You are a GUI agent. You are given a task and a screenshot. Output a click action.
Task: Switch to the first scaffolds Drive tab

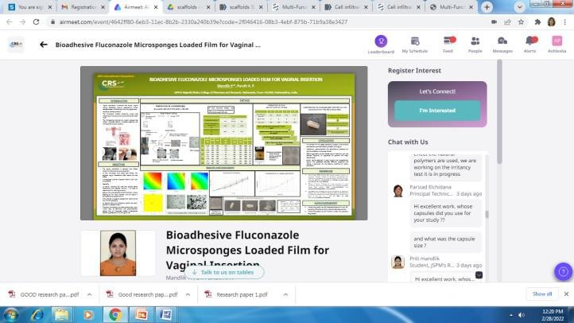pyautogui.click(x=189, y=7)
